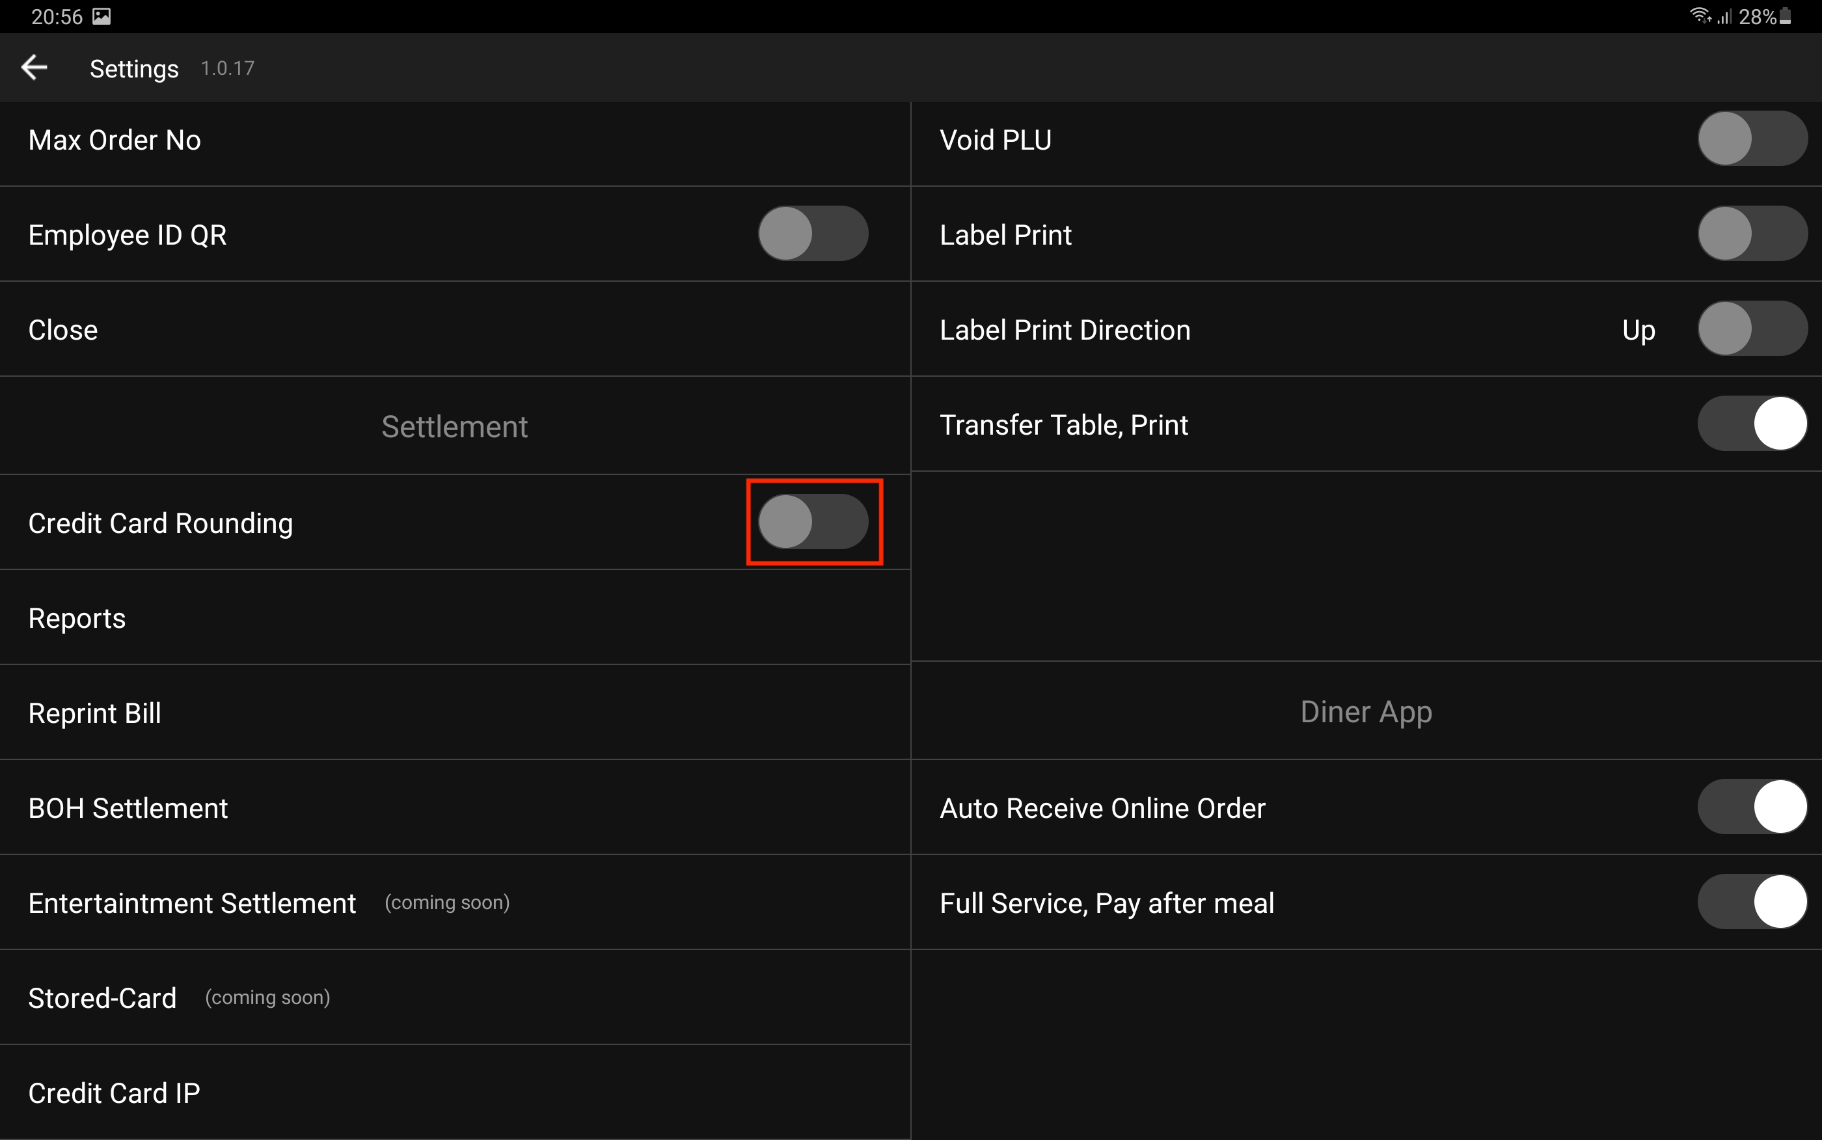Toggle Employee ID QR switch
This screenshot has height=1140, width=1822.
813,234
